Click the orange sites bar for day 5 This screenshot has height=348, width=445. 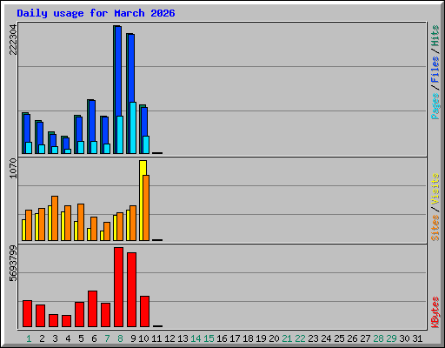81,222
